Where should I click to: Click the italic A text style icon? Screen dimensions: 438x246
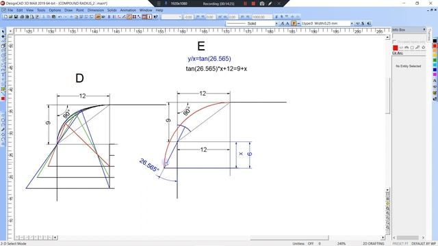pyautogui.click(x=282, y=23)
